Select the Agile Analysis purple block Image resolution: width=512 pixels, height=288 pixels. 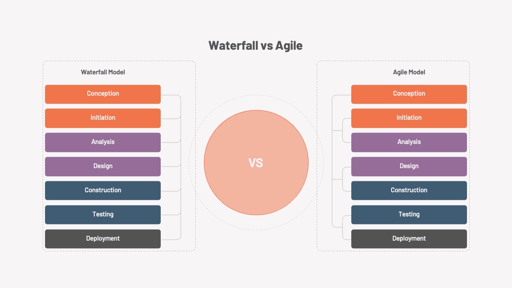pyautogui.click(x=409, y=142)
